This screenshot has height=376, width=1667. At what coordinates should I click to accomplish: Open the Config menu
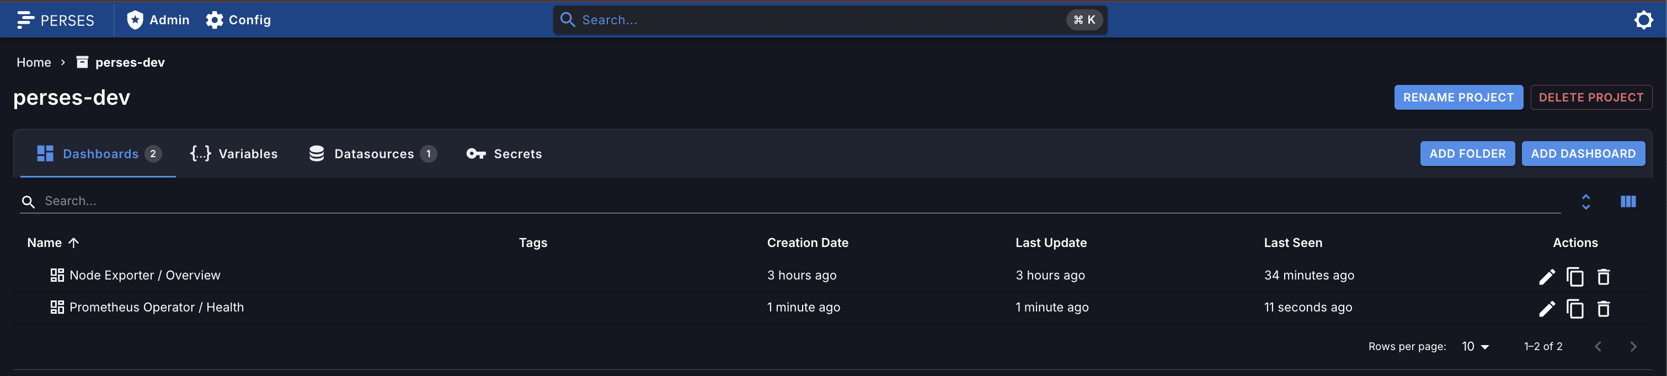pyautogui.click(x=238, y=20)
